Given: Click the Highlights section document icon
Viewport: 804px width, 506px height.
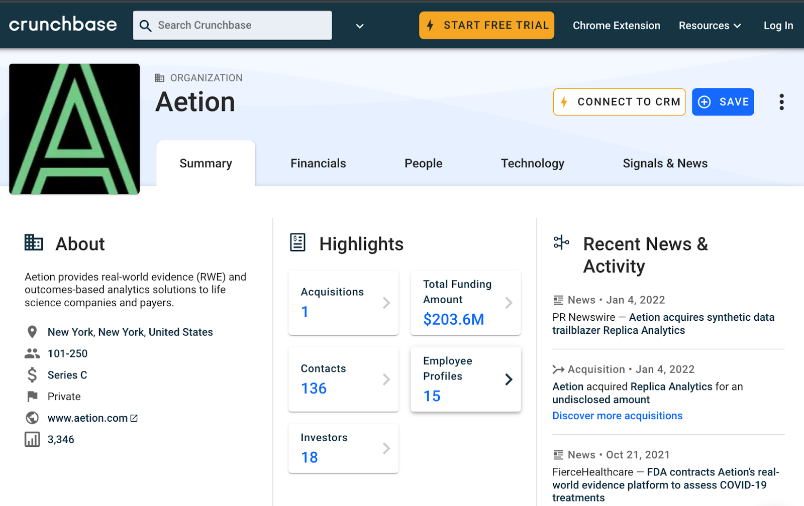Looking at the screenshot, I should (x=297, y=242).
